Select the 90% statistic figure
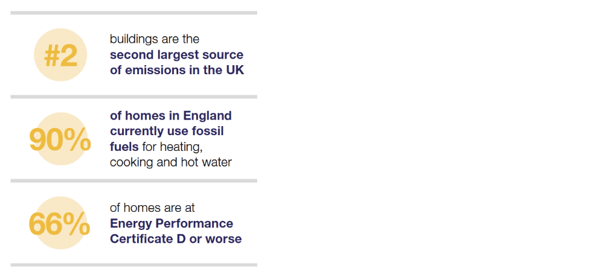This screenshot has width=610, height=274. click(x=60, y=140)
